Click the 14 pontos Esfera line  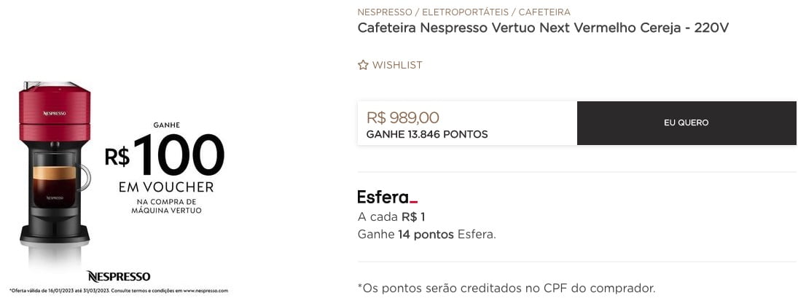[x=426, y=234]
